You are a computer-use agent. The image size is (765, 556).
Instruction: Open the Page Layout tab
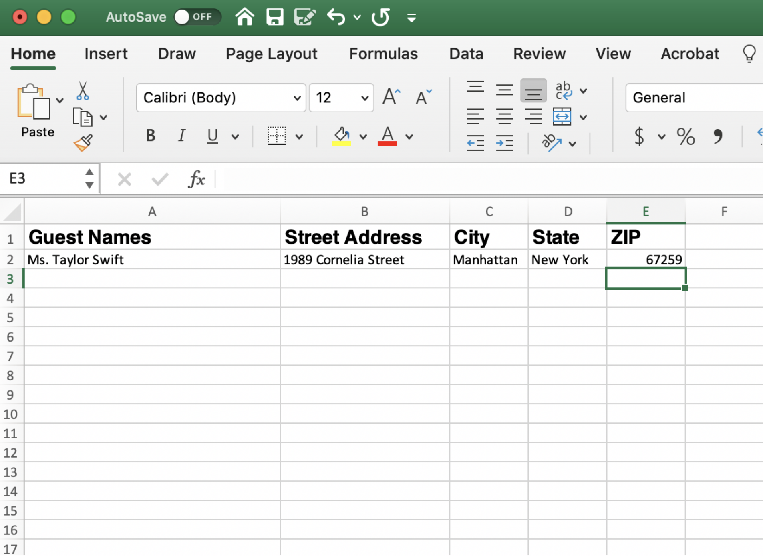point(272,54)
